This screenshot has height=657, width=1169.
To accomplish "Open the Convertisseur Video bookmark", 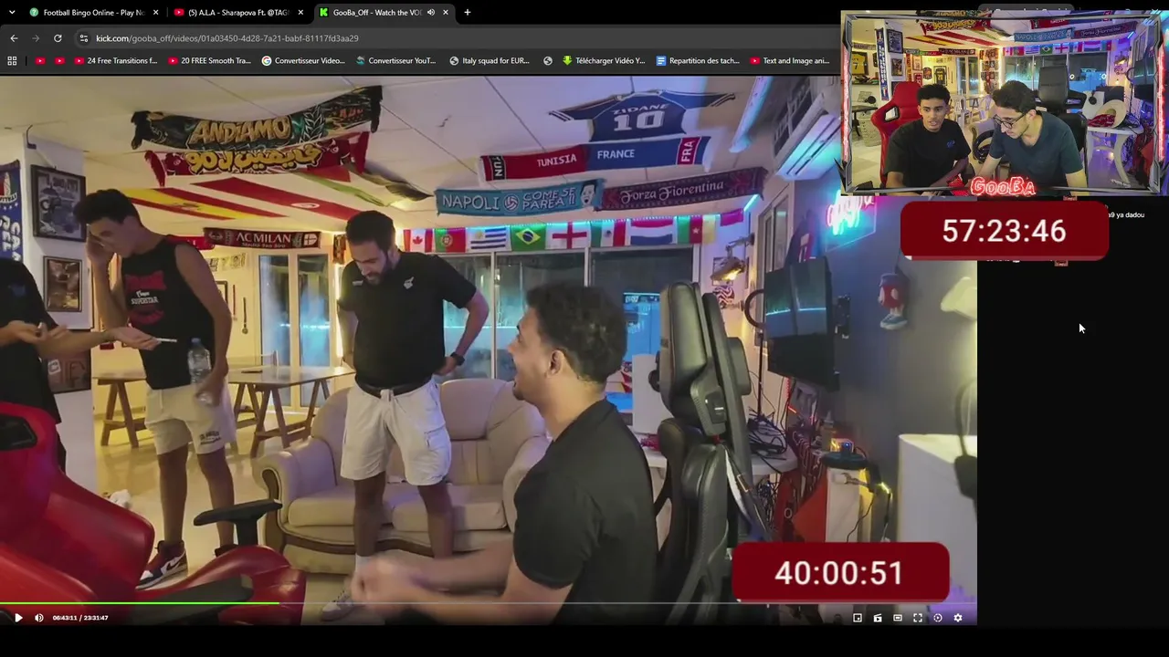I will point(303,61).
